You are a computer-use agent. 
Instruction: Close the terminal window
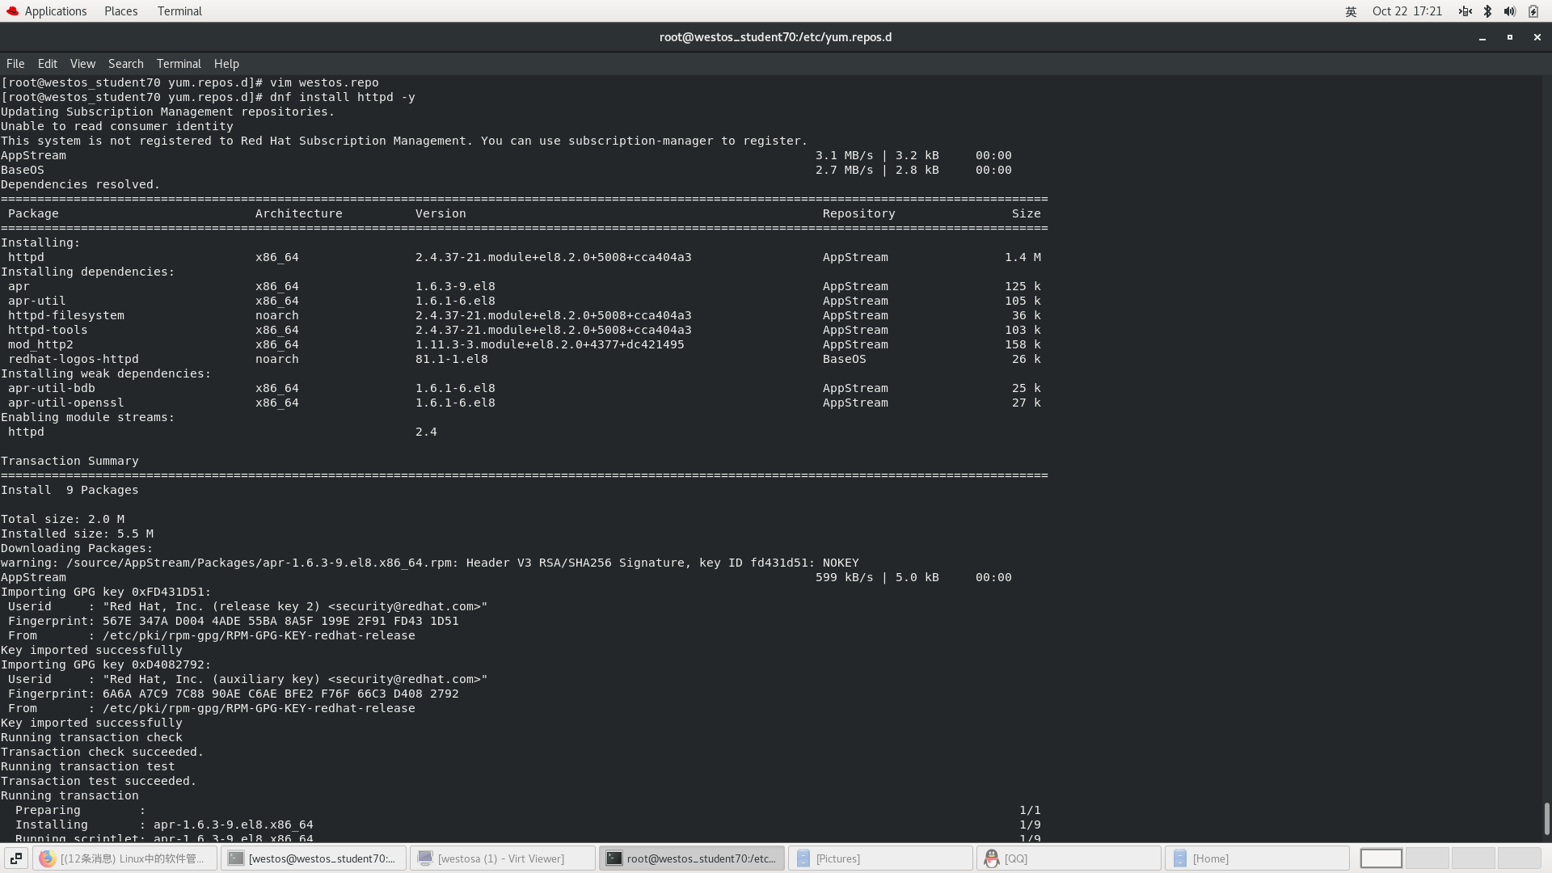pos(1537,37)
